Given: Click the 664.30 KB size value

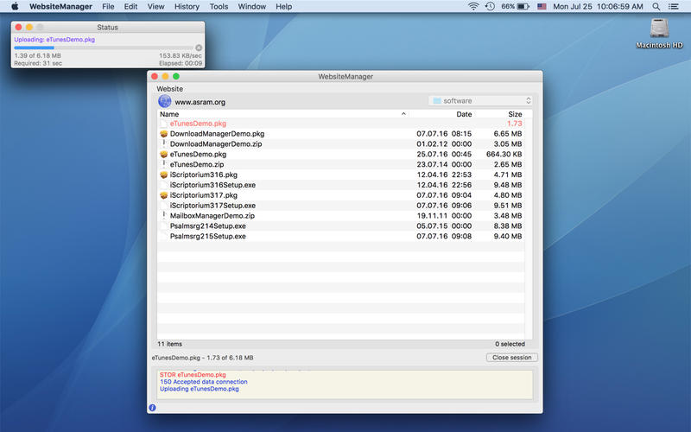Looking at the screenshot, I should point(504,155).
